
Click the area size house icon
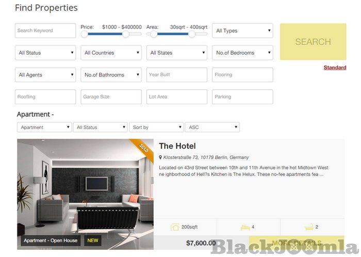point(175,227)
